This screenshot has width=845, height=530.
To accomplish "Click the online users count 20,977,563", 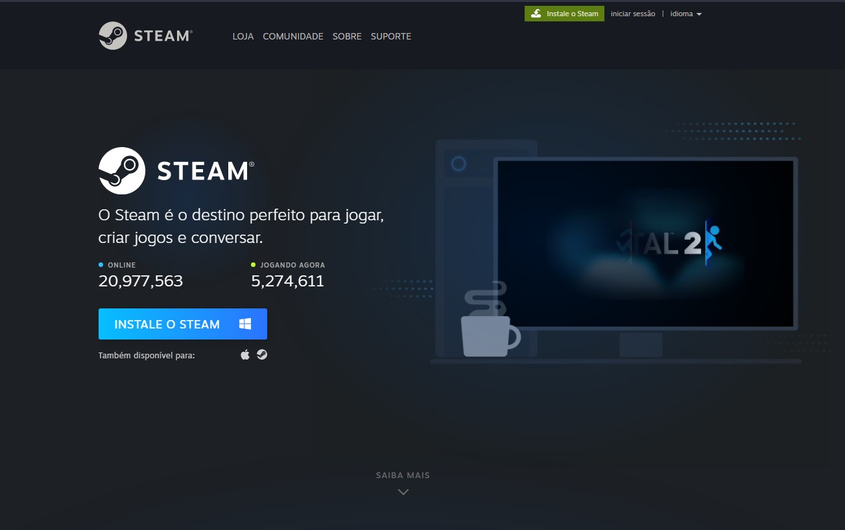I will point(141,281).
